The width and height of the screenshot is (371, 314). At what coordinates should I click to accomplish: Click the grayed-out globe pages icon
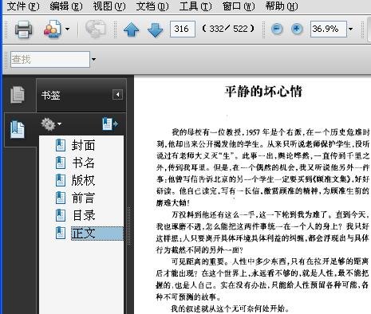[x=95, y=29]
